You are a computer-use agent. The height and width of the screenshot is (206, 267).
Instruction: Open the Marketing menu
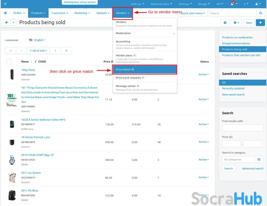(82, 13)
